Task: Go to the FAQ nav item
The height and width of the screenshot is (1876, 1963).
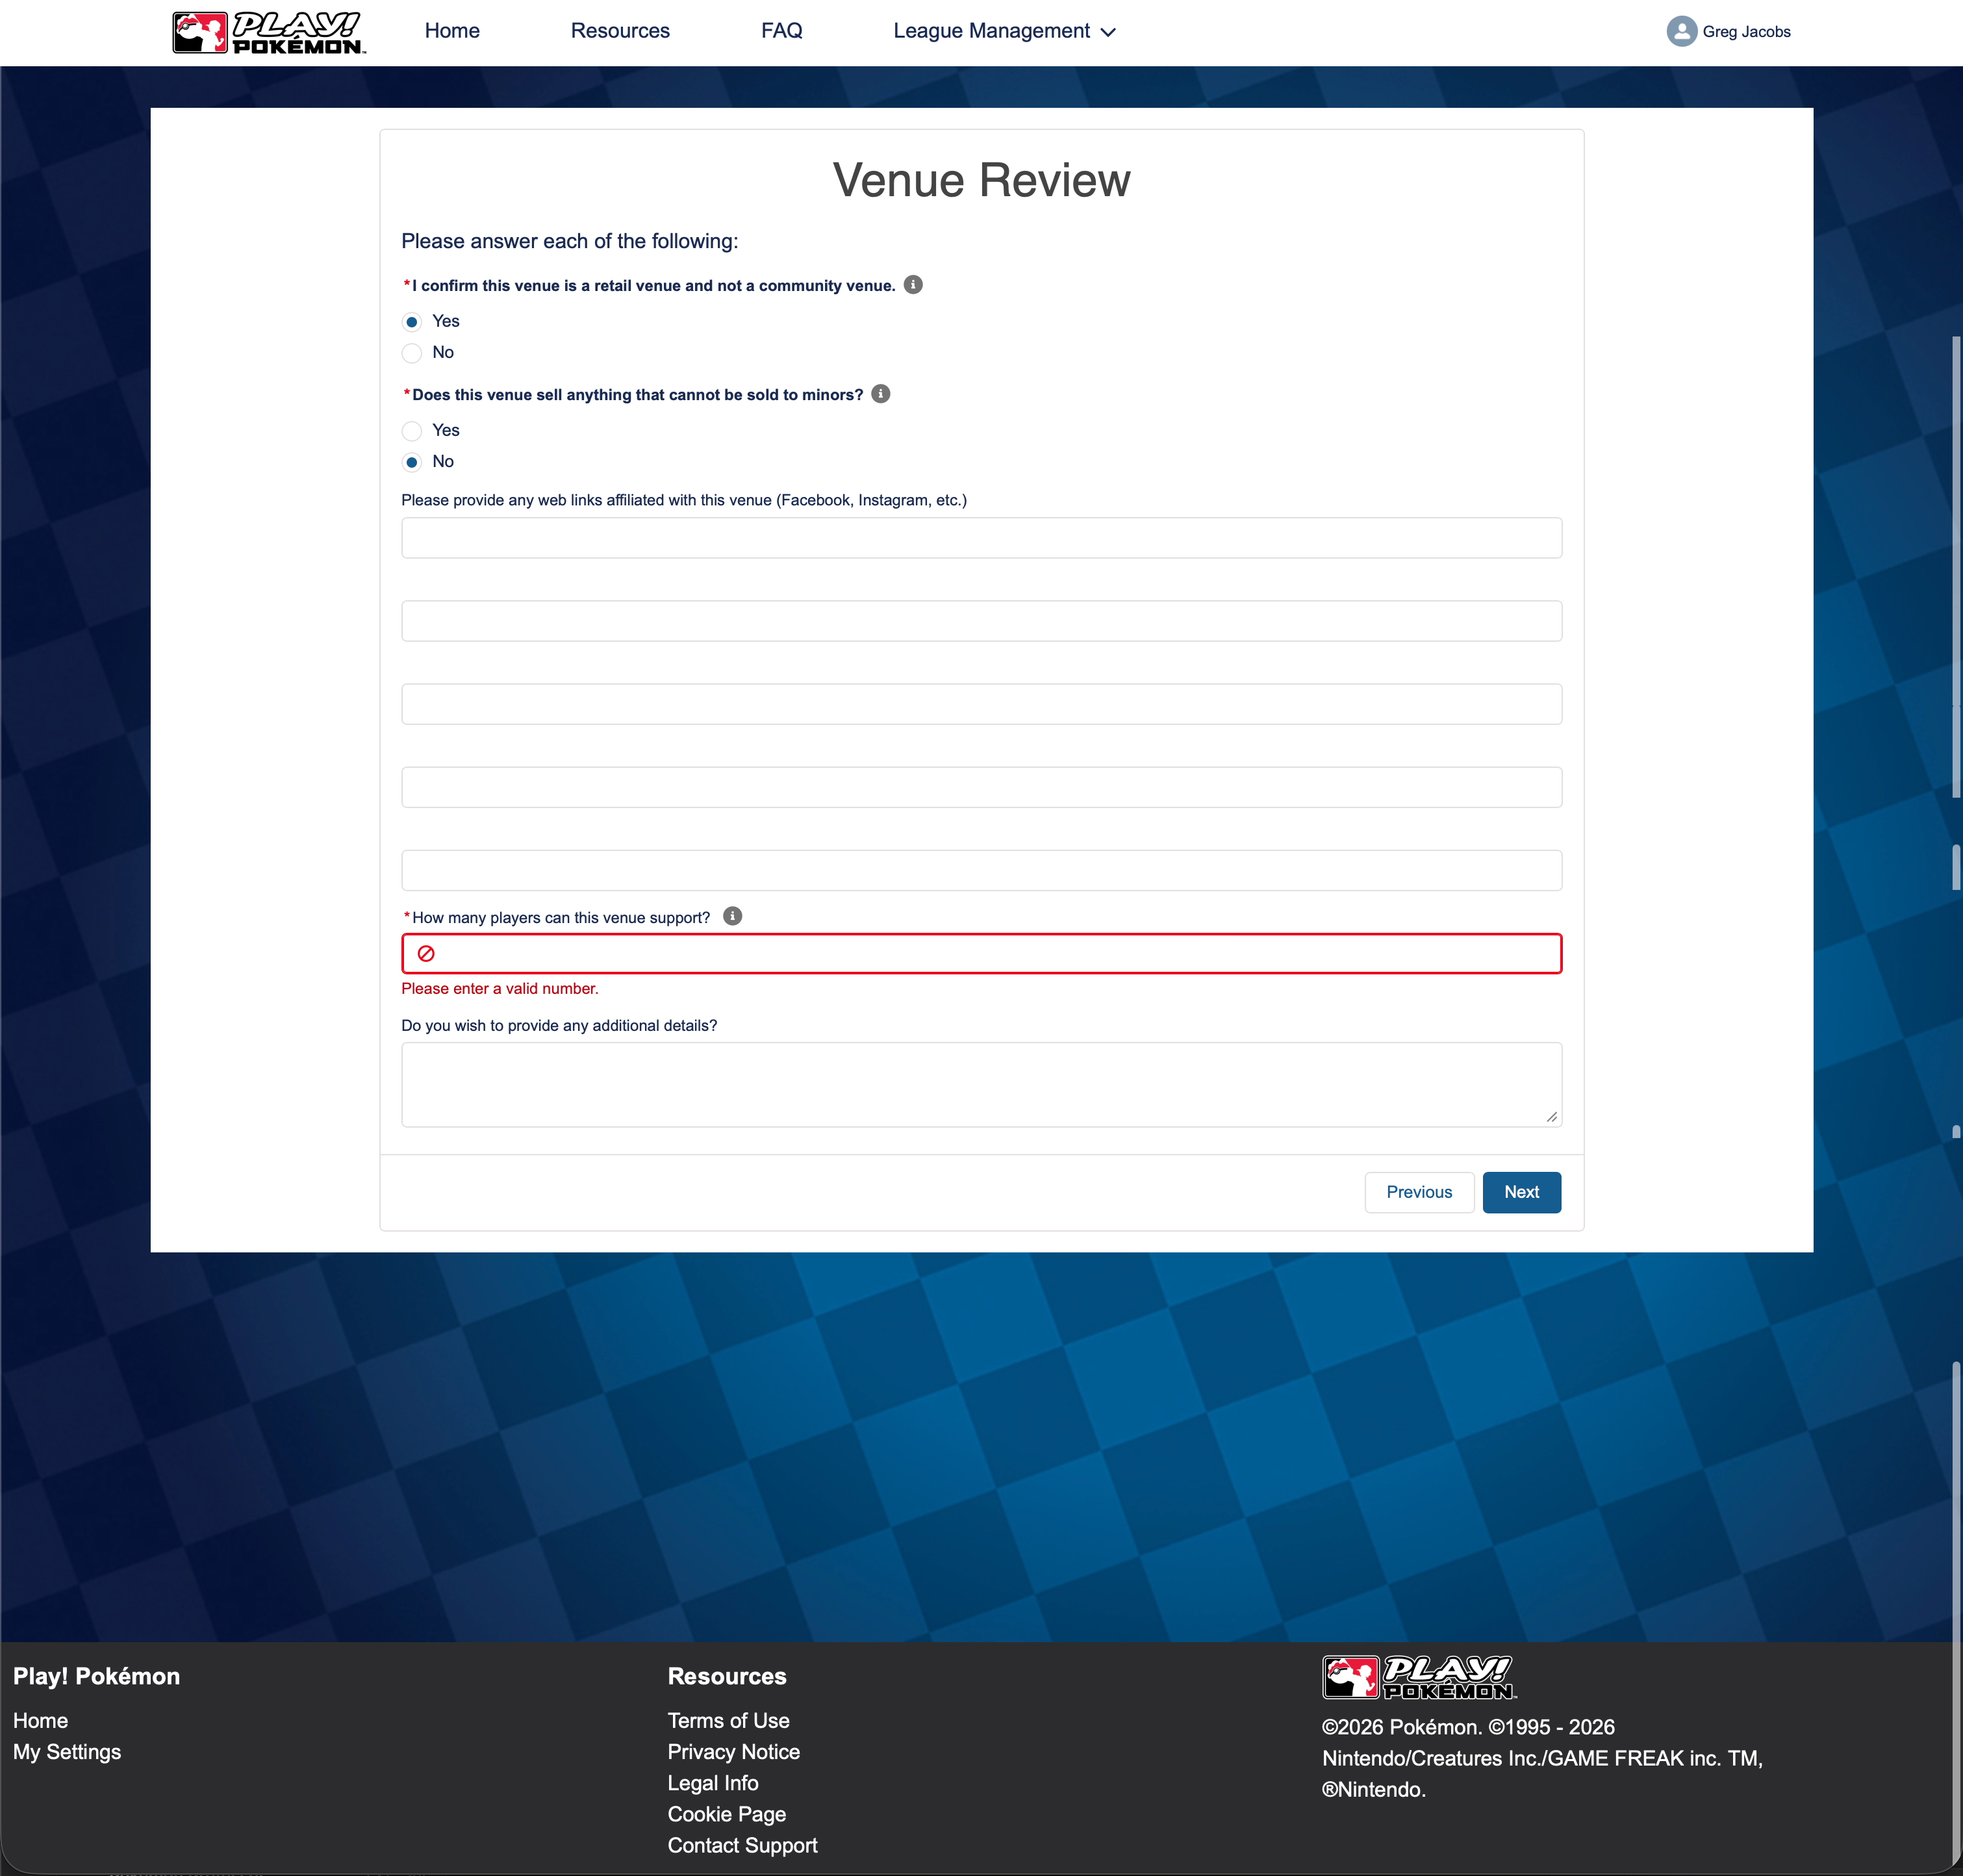Action: (781, 31)
